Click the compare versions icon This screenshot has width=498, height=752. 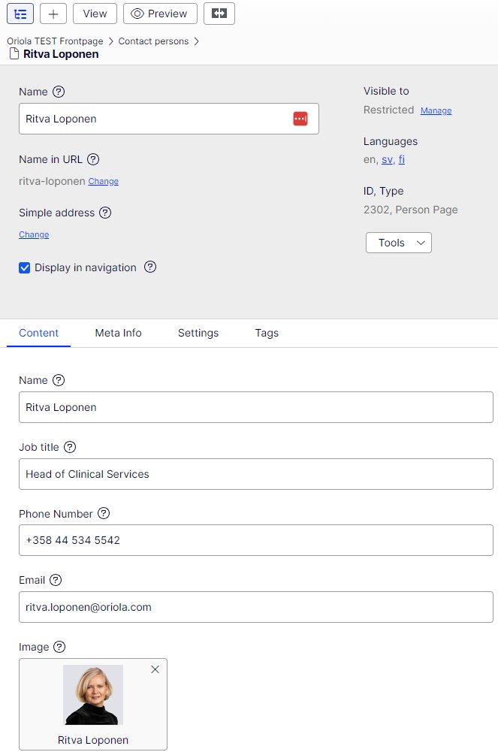pos(219,14)
